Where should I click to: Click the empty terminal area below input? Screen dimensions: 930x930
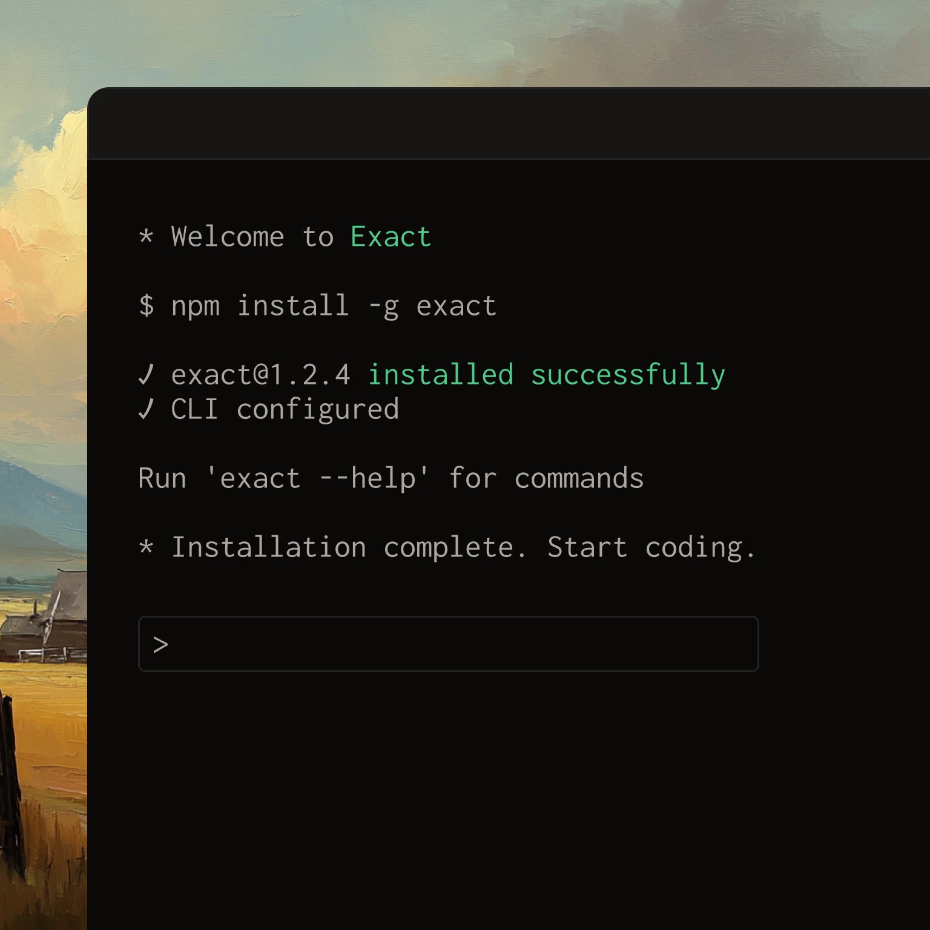509,799
